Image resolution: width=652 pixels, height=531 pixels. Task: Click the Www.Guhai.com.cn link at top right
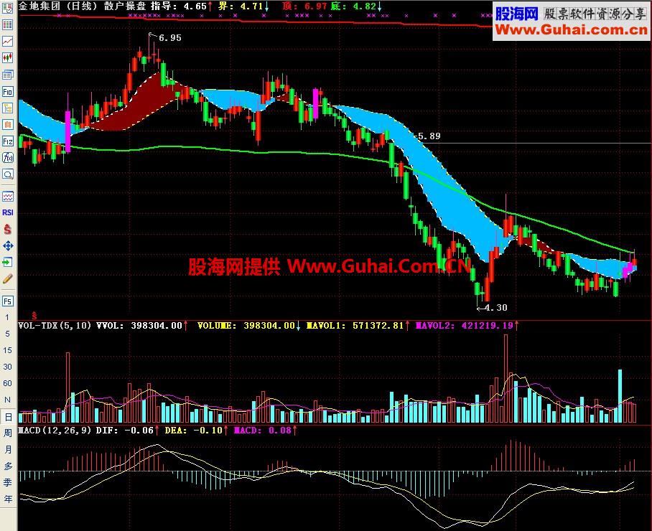(x=572, y=29)
